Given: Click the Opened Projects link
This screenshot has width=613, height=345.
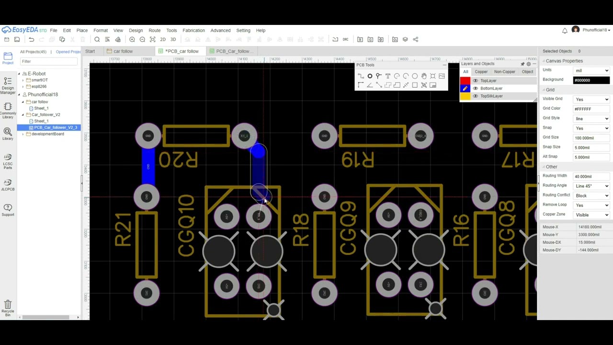Looking at the screenshot, I should [68, 52].
